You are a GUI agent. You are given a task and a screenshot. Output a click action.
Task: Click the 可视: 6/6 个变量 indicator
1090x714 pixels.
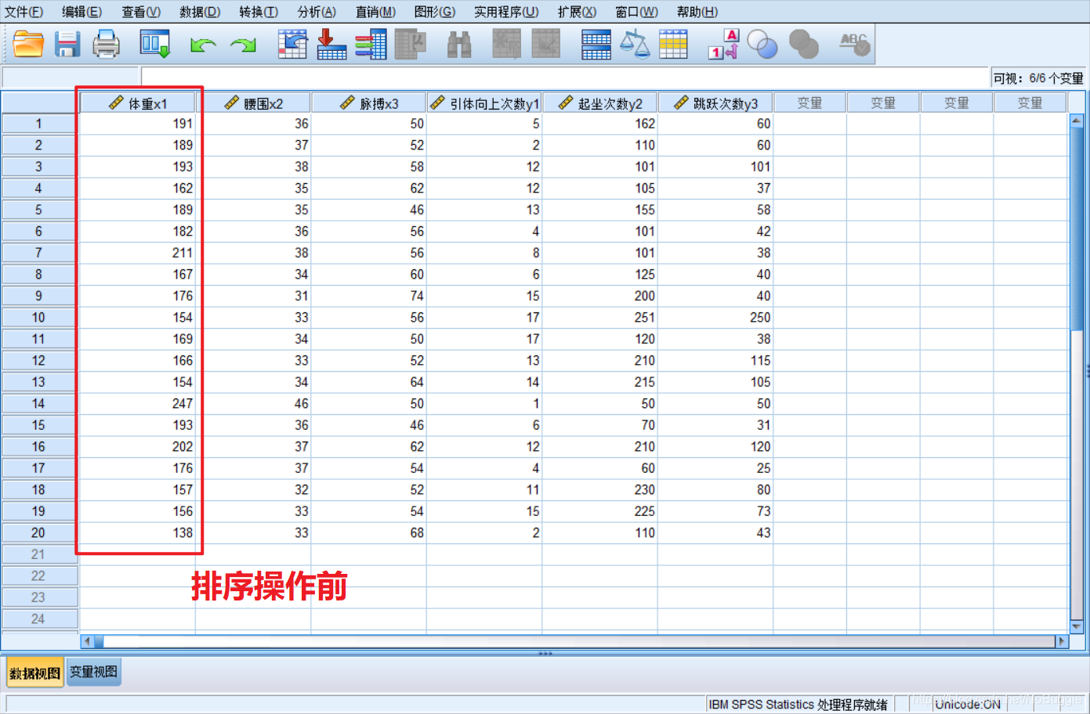(x=1037, y=78)
